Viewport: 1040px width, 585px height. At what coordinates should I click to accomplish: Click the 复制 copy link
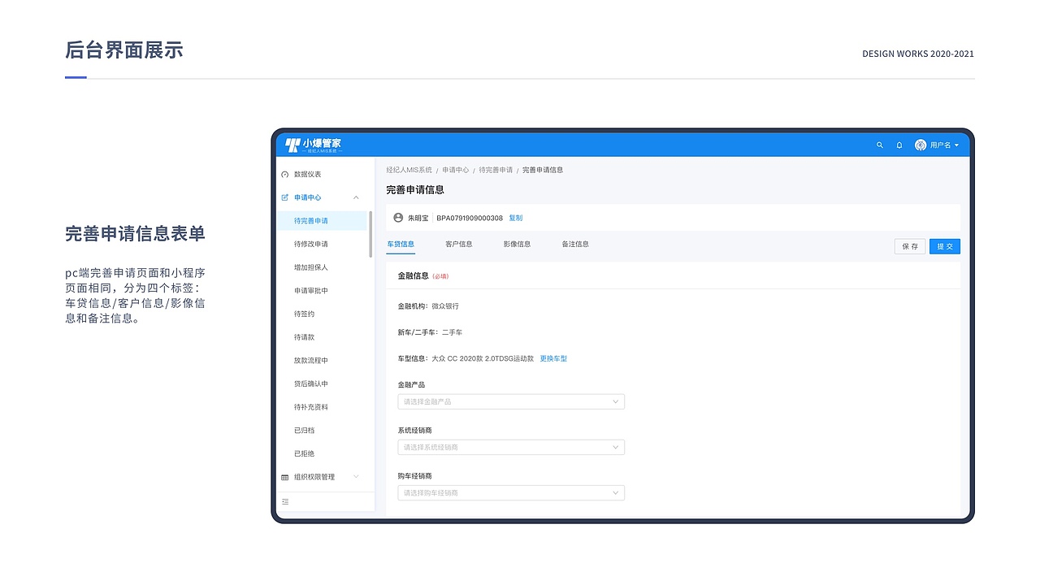(515, 218)
